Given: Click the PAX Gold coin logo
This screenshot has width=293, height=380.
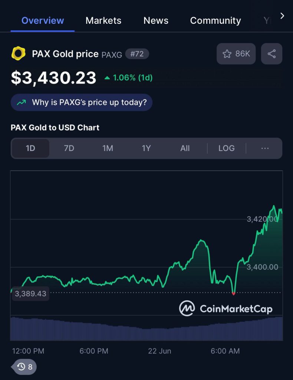Looking at the screenshot, I should pos(19,53).
